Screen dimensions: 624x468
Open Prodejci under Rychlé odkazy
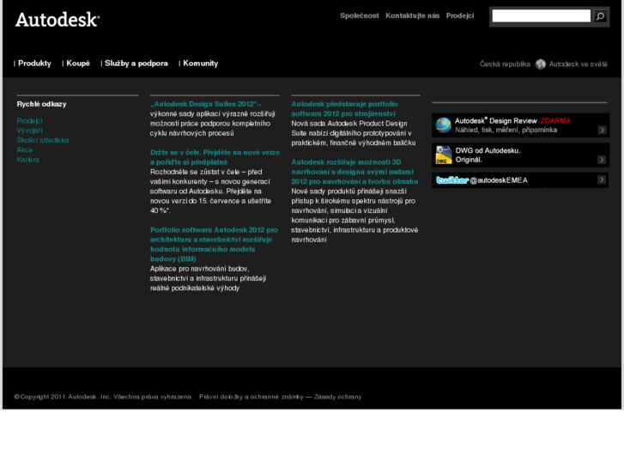29,121
